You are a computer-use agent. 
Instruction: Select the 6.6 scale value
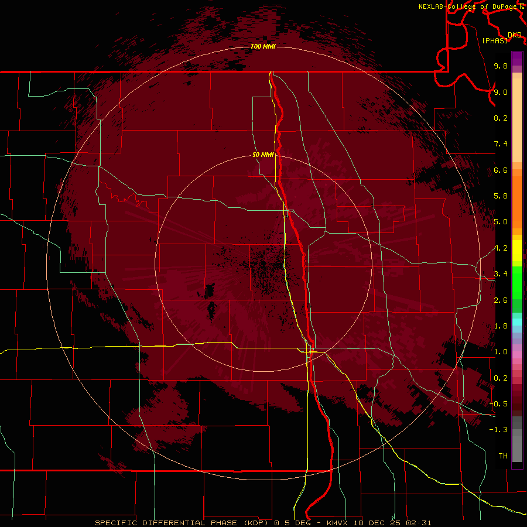[x=501, y=170]
